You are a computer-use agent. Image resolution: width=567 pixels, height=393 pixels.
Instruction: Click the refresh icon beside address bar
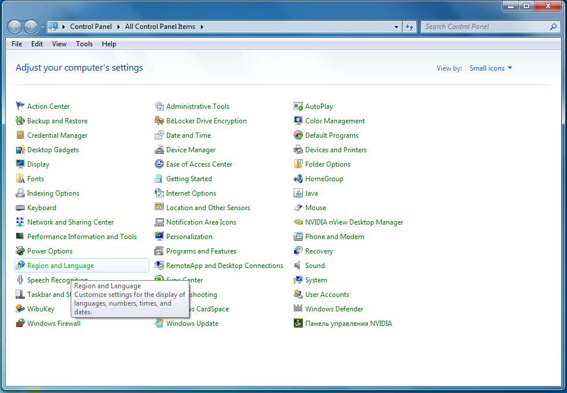point(409,27)
